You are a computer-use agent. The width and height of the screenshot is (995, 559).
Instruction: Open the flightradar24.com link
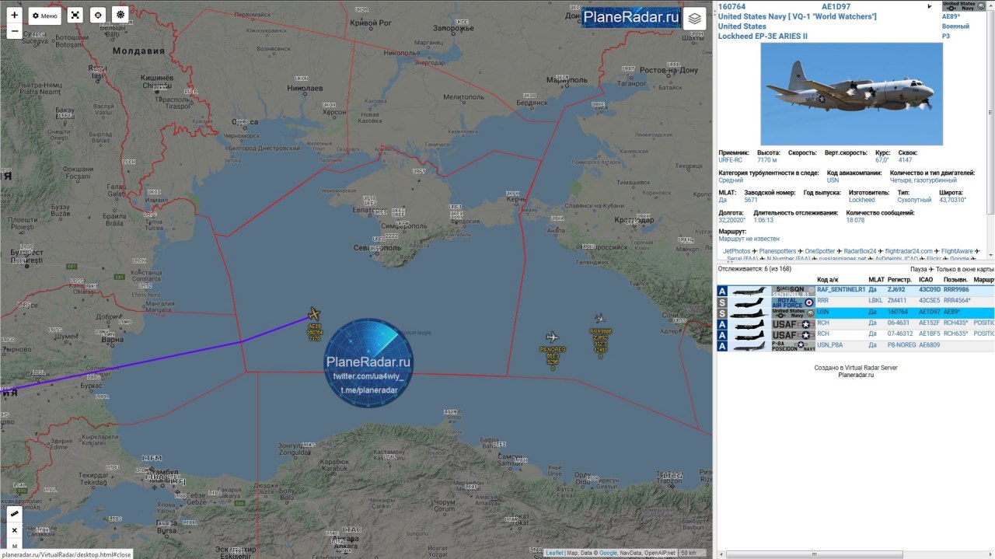[x=909, y=251]
